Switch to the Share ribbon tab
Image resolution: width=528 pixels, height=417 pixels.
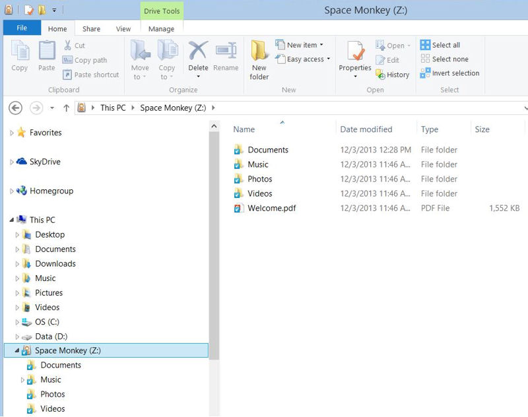click(91, 29)
